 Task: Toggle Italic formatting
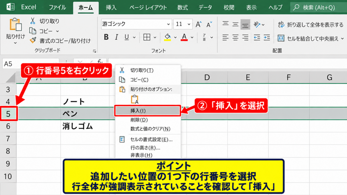117,37
